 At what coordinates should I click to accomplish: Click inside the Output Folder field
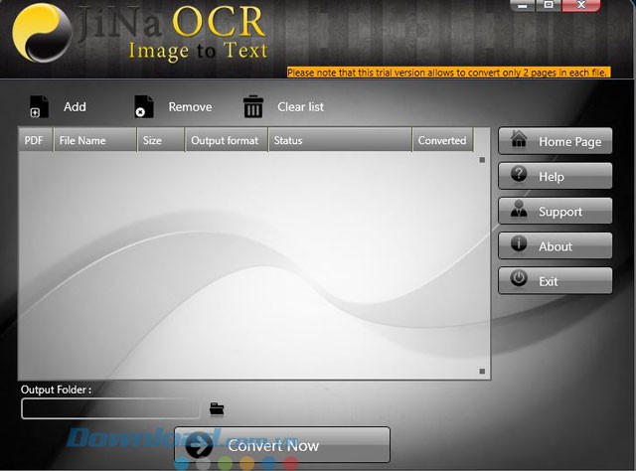(x=110, y=408)
